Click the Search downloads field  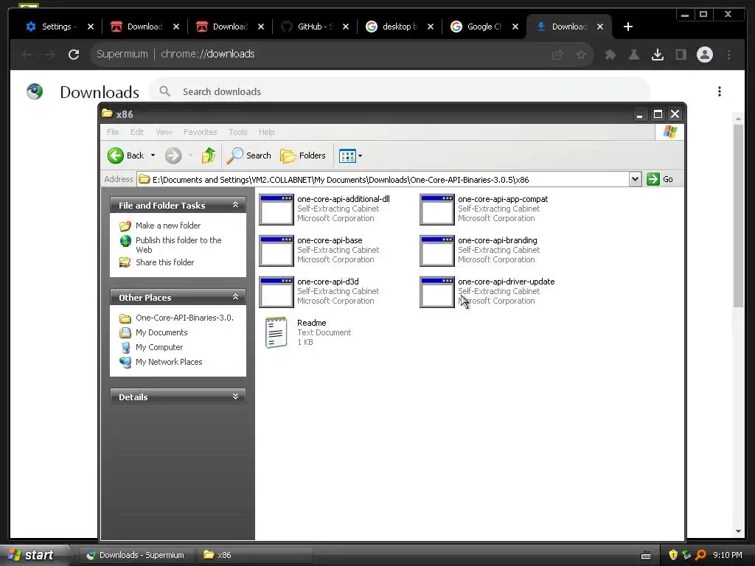pos(400,91)
